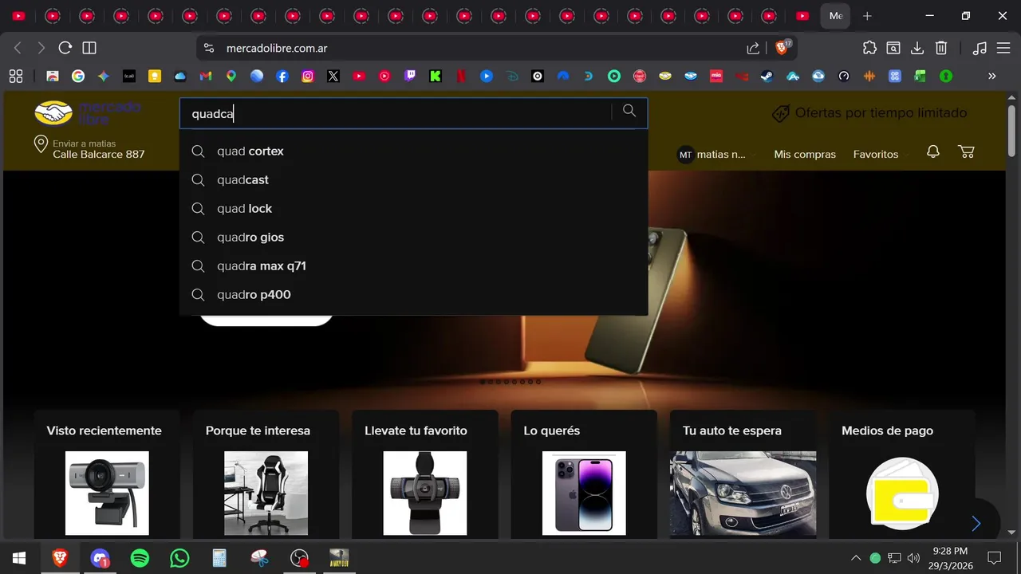The image size is (1021, 574).
Task: Open notifications bell icon
Action: click(x=932, y=151)
